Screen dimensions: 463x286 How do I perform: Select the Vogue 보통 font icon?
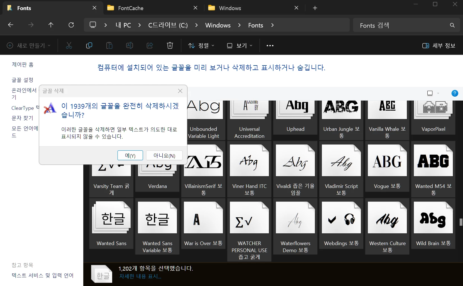[387, 160]
